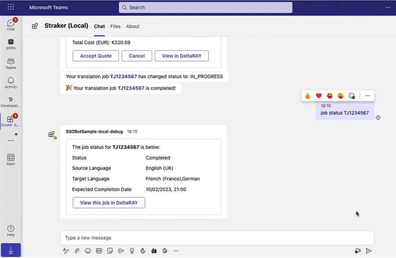Show more apps via sidebar ellipsis
The height and width of the screenshot is (258, 396).
pyautogui.click(x=11, y=141)
